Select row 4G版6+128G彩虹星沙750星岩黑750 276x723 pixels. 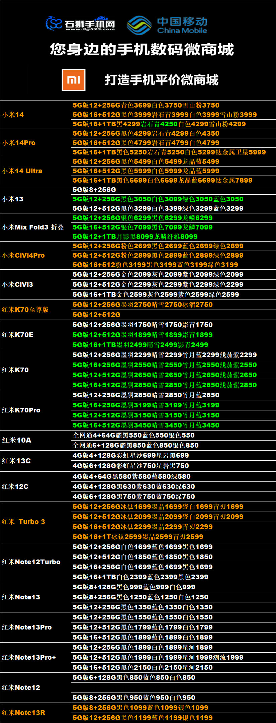click(x=174, y=466)
